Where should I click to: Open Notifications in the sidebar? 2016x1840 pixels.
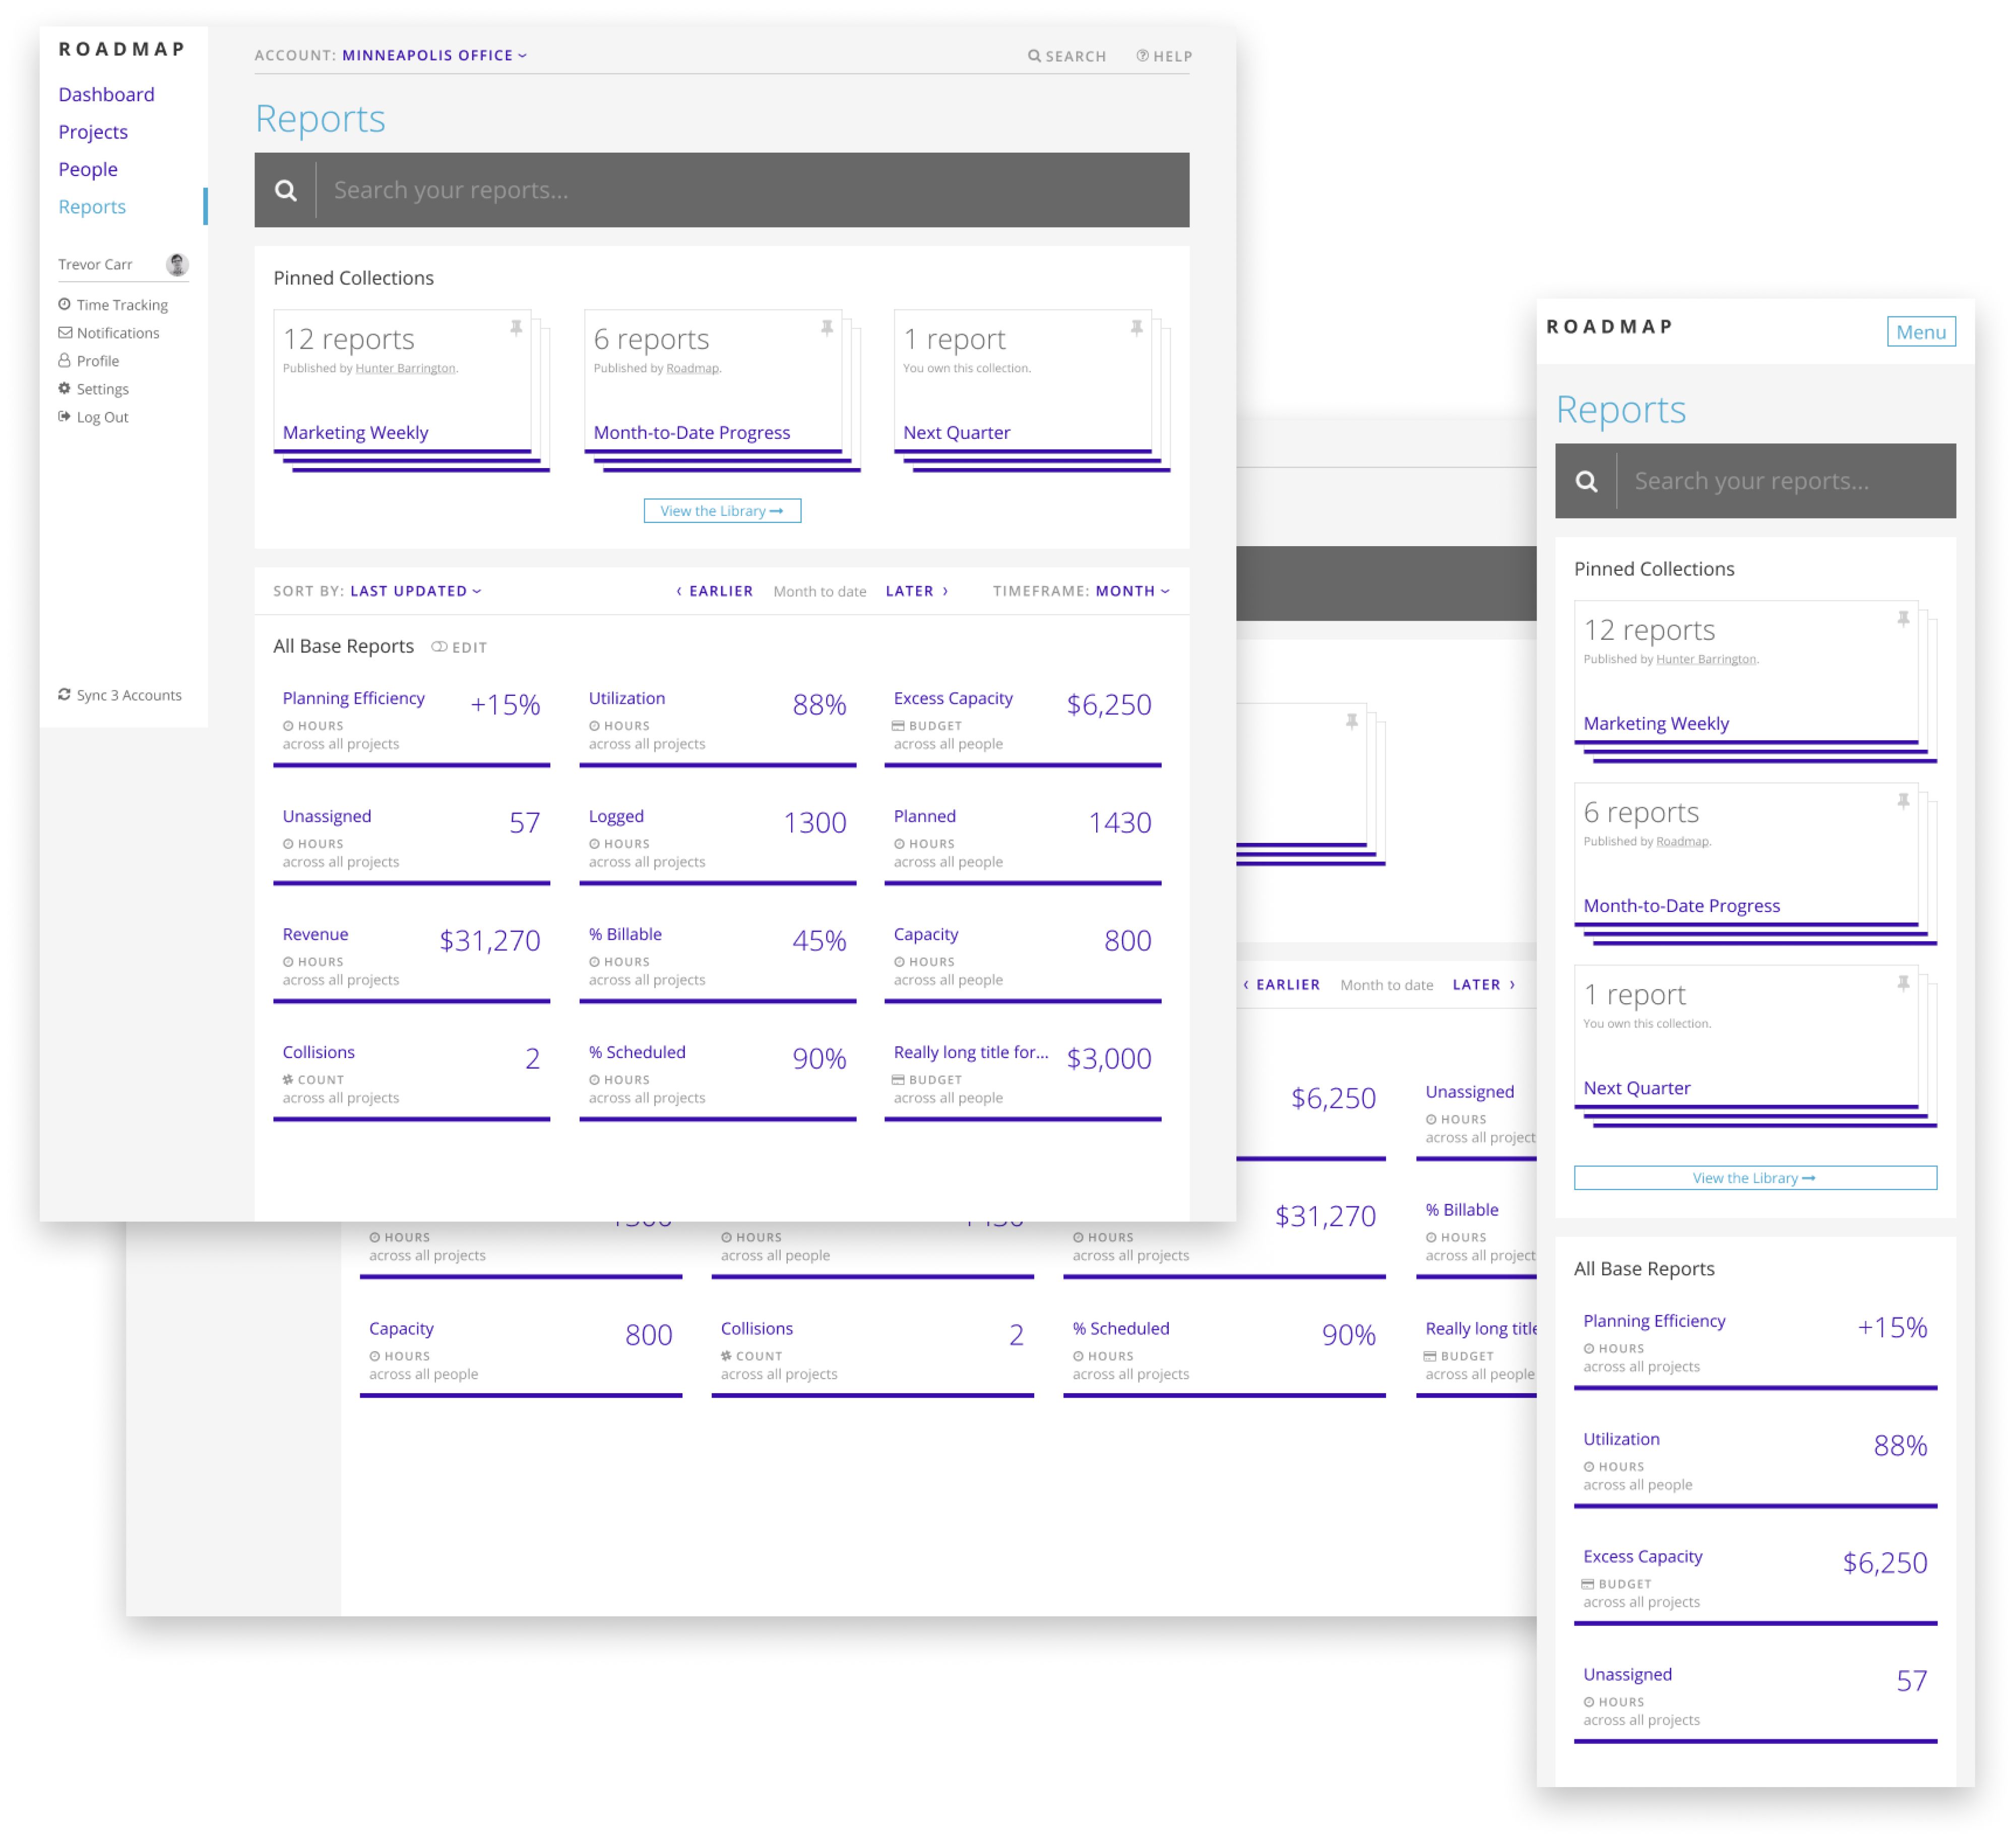117,333
